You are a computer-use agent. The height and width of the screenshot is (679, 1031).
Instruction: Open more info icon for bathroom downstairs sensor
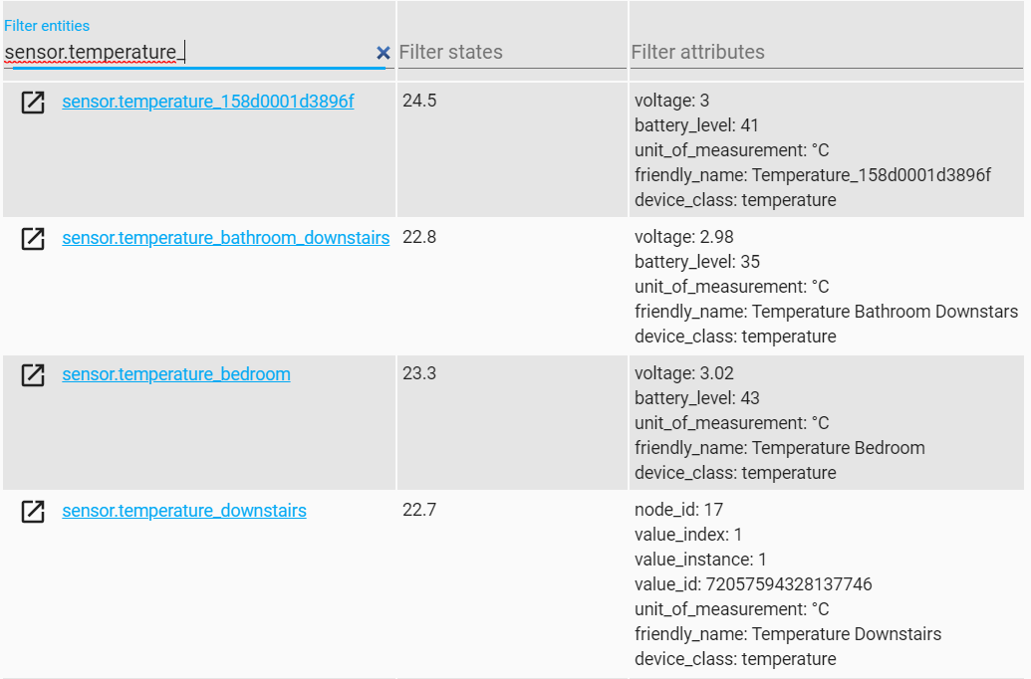34,239
